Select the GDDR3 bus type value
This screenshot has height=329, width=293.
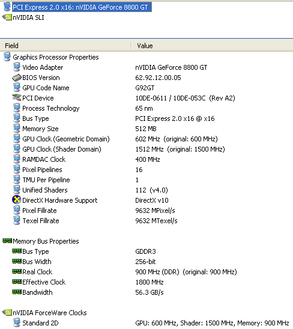pyautogui.click(x=145, y=251)
